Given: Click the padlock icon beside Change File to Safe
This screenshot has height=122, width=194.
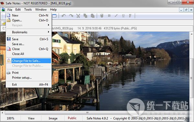Looking at the screenshot, I should (9, 61).
